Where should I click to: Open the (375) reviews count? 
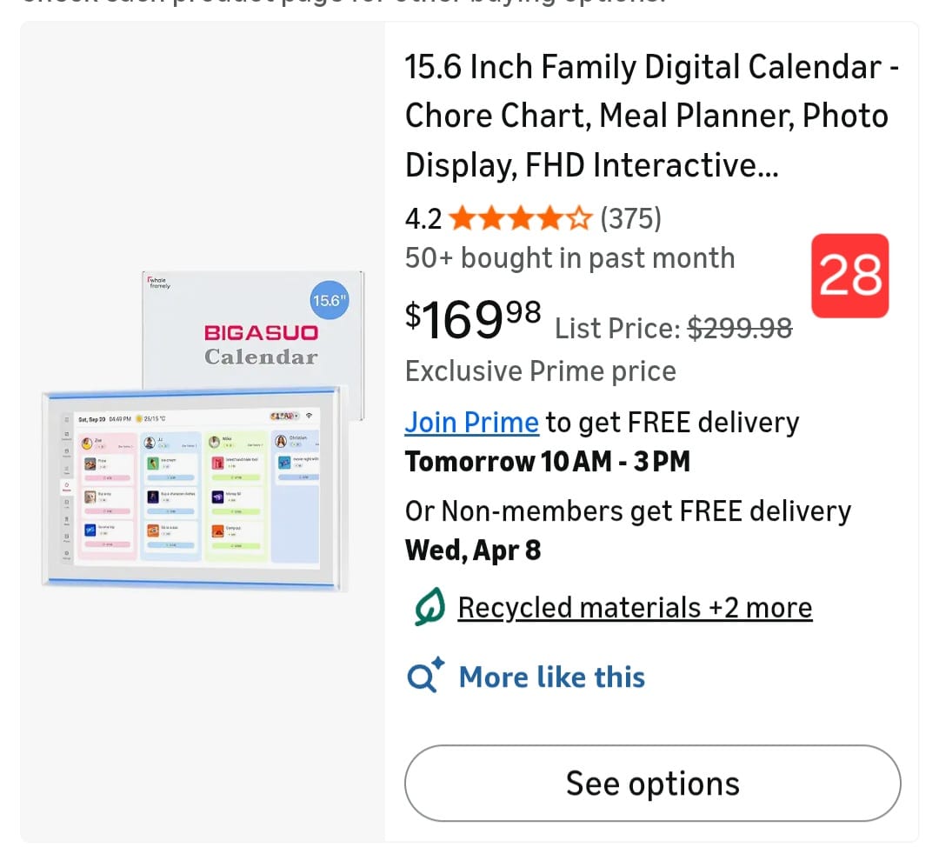(x=630, y=218)
